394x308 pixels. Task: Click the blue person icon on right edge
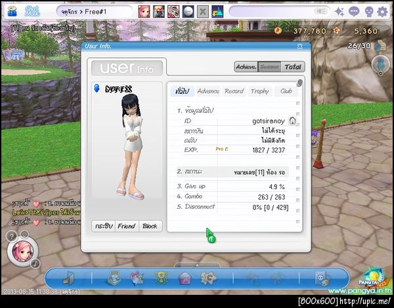(x=381, y=63)
